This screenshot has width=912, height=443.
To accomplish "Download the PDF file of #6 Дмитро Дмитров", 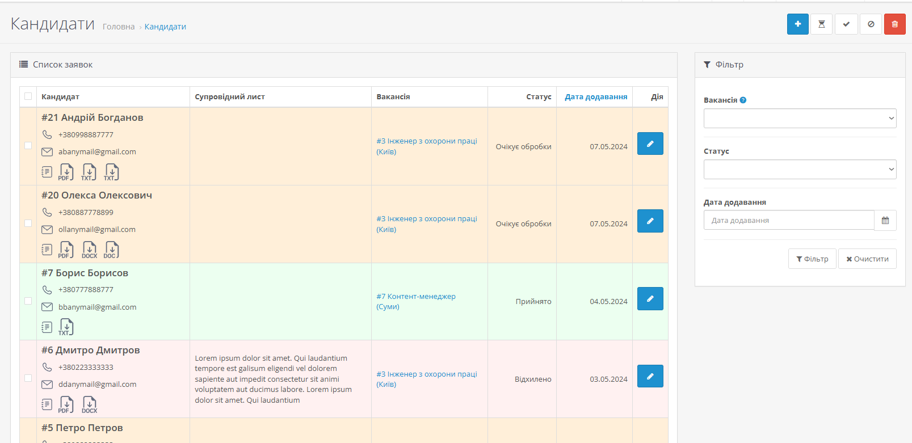I will 66,404.
